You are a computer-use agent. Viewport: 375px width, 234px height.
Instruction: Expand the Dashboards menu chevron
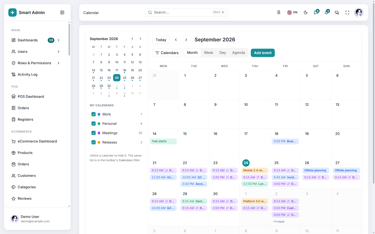[59, 40]
